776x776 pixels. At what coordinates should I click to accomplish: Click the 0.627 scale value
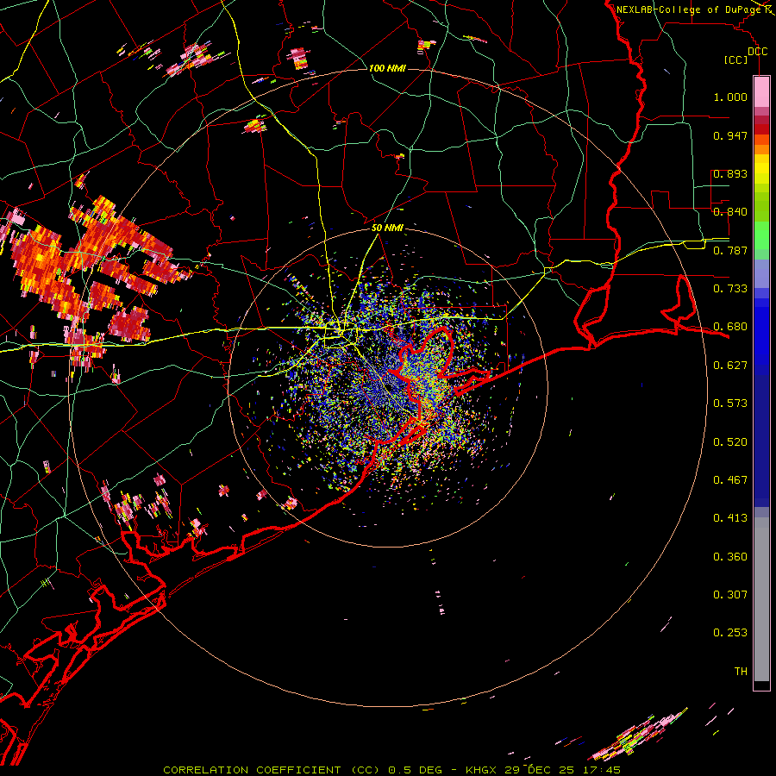coord(730,366)
